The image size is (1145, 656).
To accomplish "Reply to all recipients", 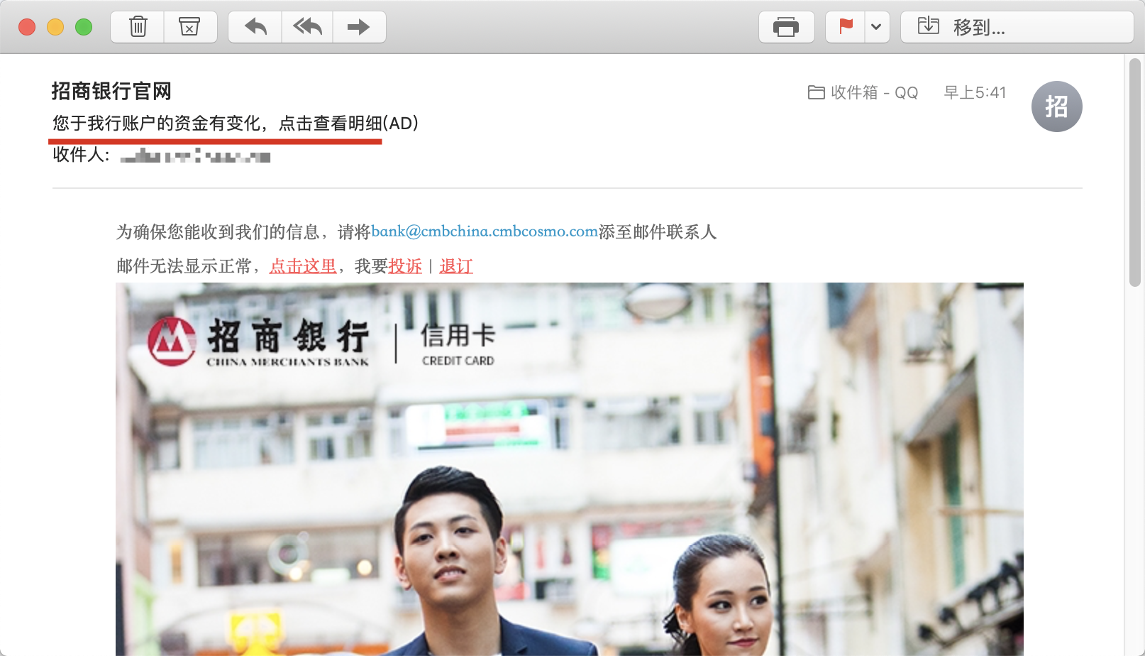I will pyautogui.click(x=307, y=27).
